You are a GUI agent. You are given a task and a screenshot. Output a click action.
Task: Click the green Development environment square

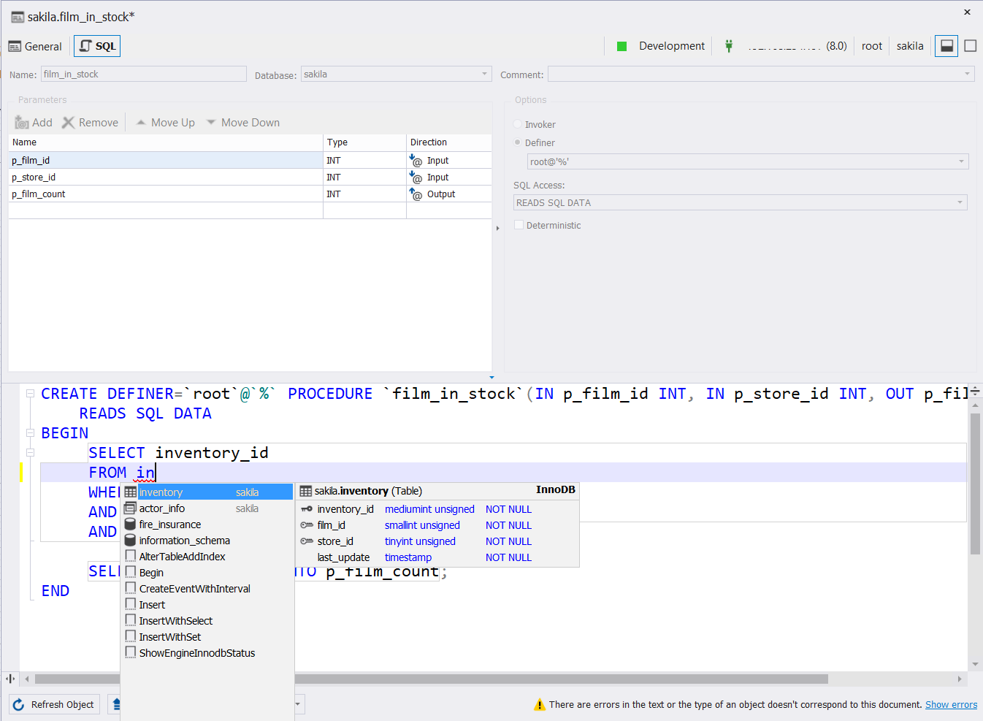(622, 46)
